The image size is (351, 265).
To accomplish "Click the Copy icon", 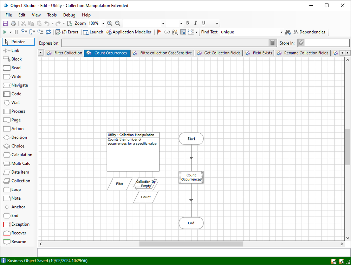I will tap(31, 23).
